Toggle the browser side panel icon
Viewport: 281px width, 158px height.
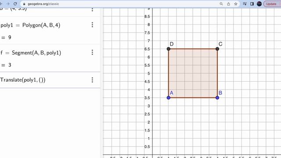252,4
